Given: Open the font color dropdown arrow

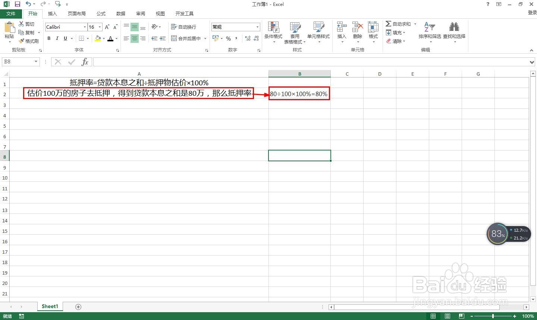Looking at the screenshot, I should click(x=116, y=38).
